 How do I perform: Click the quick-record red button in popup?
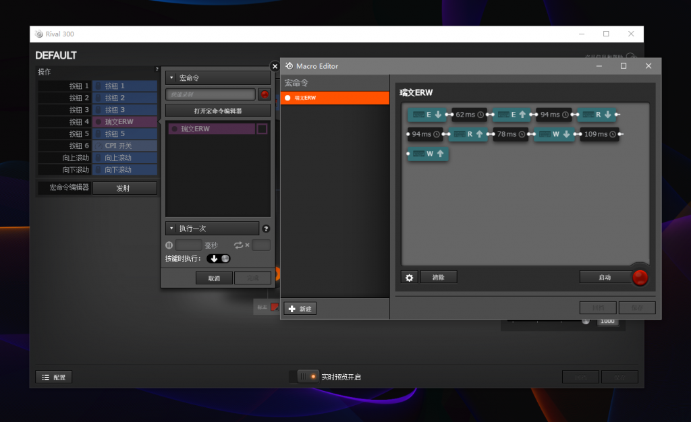point(265,94)
